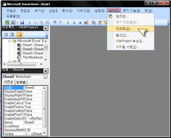This screenshot has height=138, width=171.
Task: Click the 도구(T) menu header
Action: click(114, 11)
